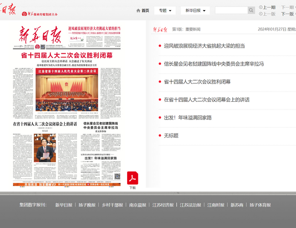Select 扬子体育报 in footer links
The height and width of the screenshot is (228, 296).
pos(260,205)
